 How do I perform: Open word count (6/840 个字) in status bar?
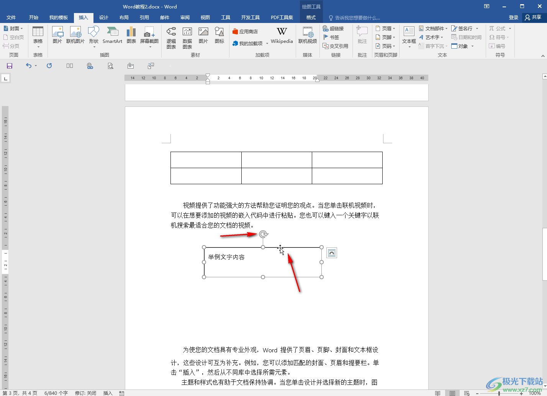56,393
